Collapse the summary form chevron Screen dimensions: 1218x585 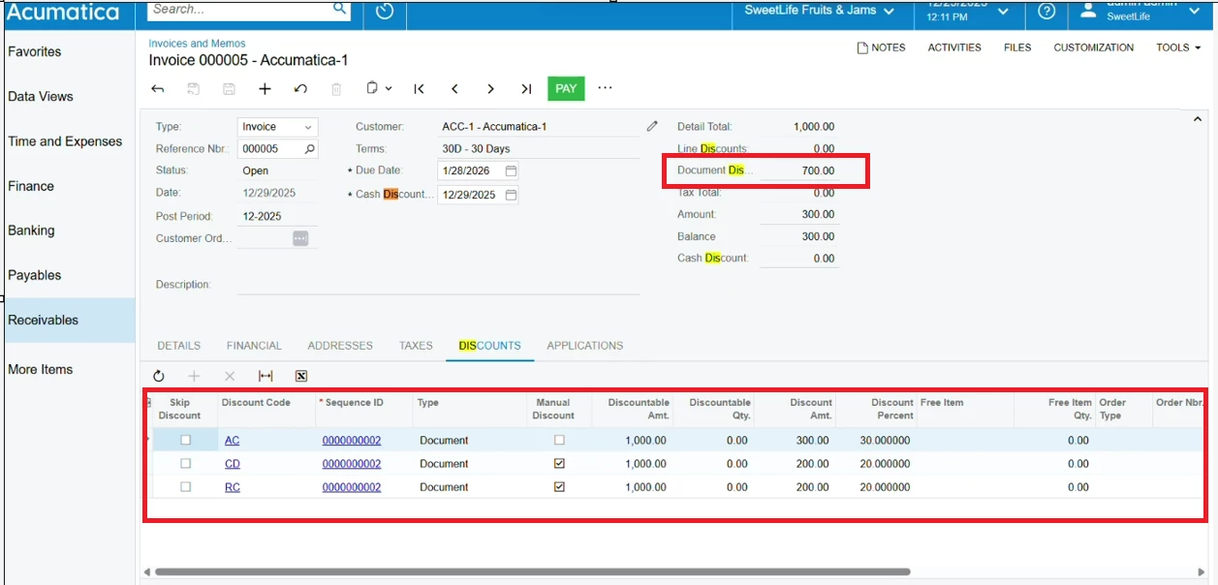click(x=1197, y=119)
